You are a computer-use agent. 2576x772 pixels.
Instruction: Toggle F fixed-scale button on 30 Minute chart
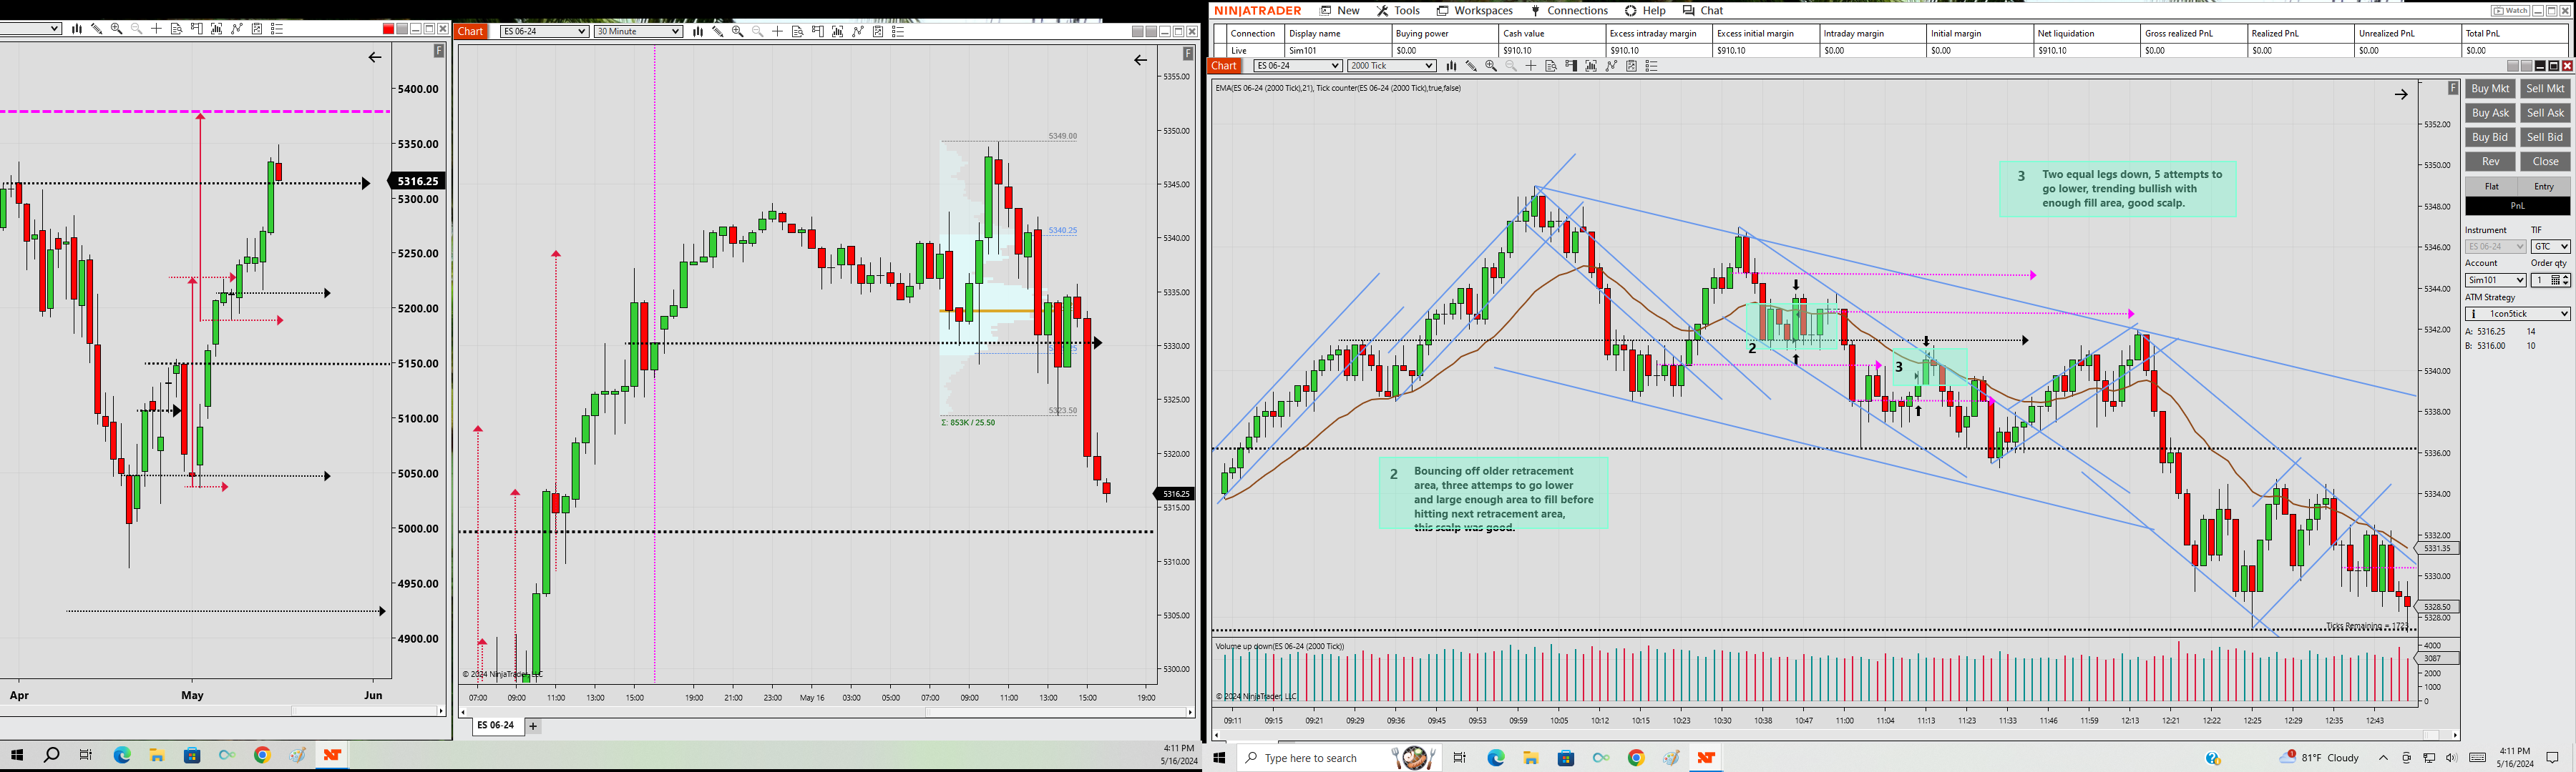pyautogui.click(x=1188, y=53)
